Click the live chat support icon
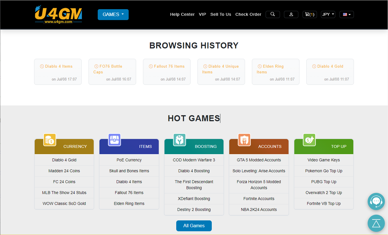This screenshot has width=388, height=235. tap(376, 201)
